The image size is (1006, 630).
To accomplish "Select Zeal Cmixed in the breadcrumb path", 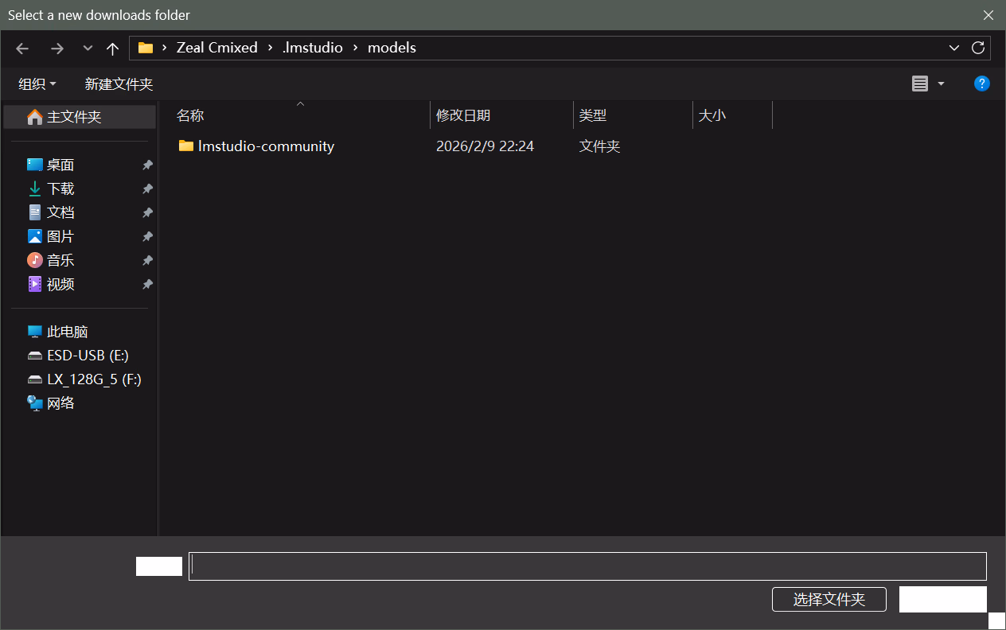I will tap(217, 48).
